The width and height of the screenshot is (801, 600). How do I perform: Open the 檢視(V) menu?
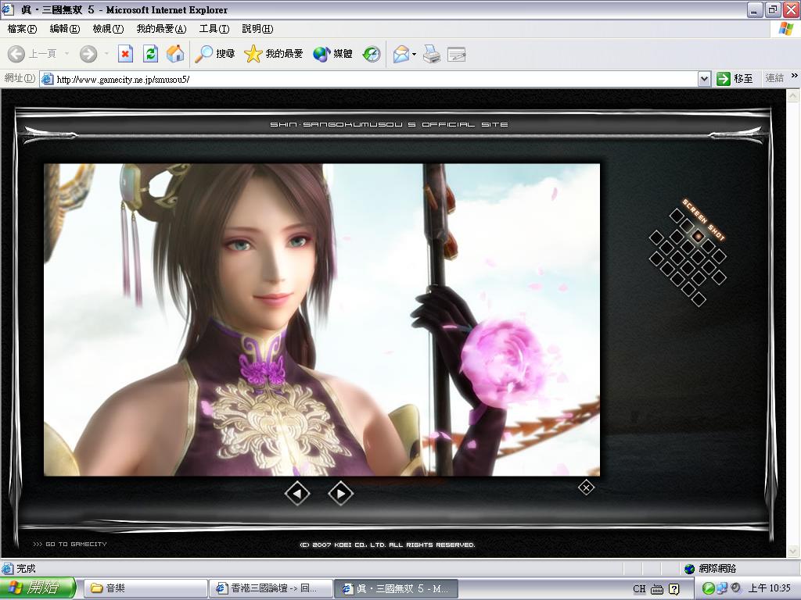[x=108, y=29]
